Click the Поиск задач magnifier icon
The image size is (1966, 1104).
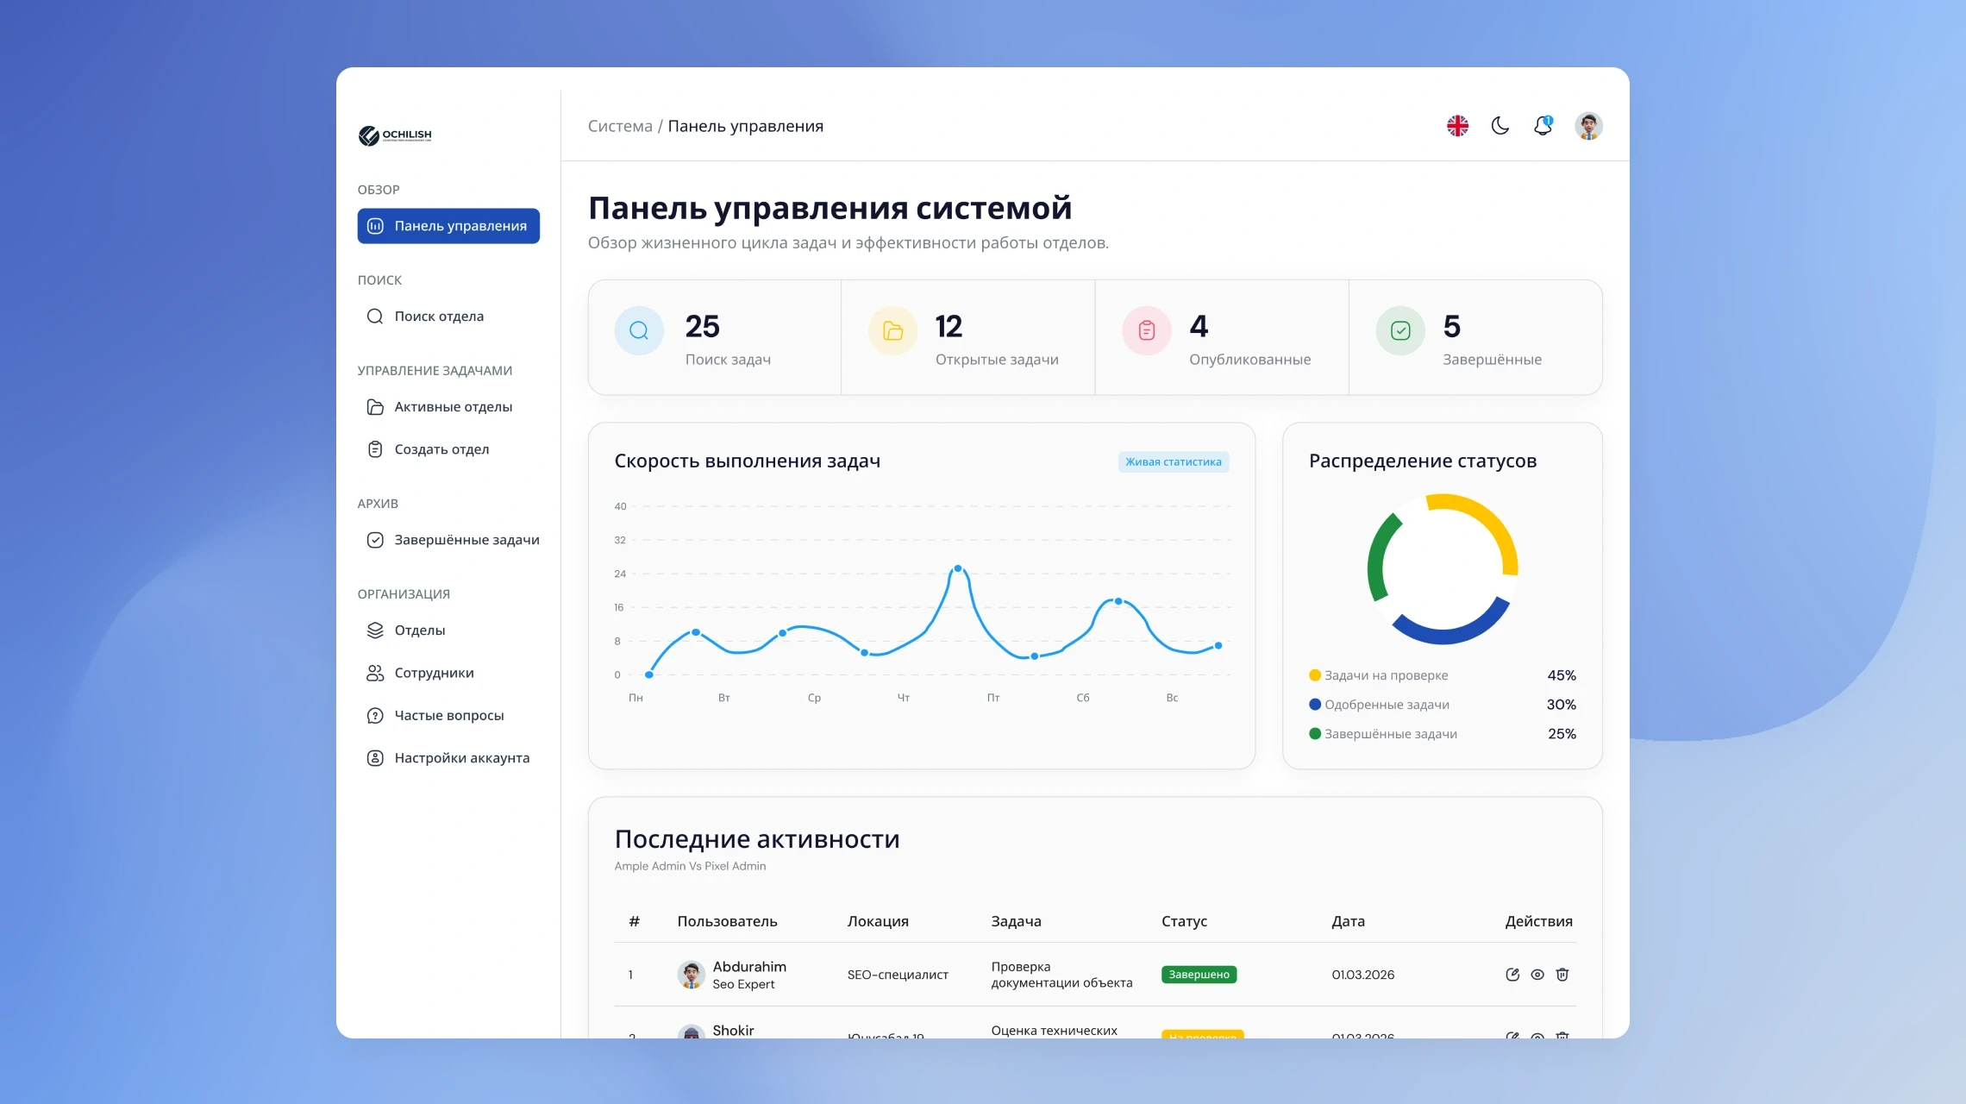pyautogui.click(x=639, y=330)
